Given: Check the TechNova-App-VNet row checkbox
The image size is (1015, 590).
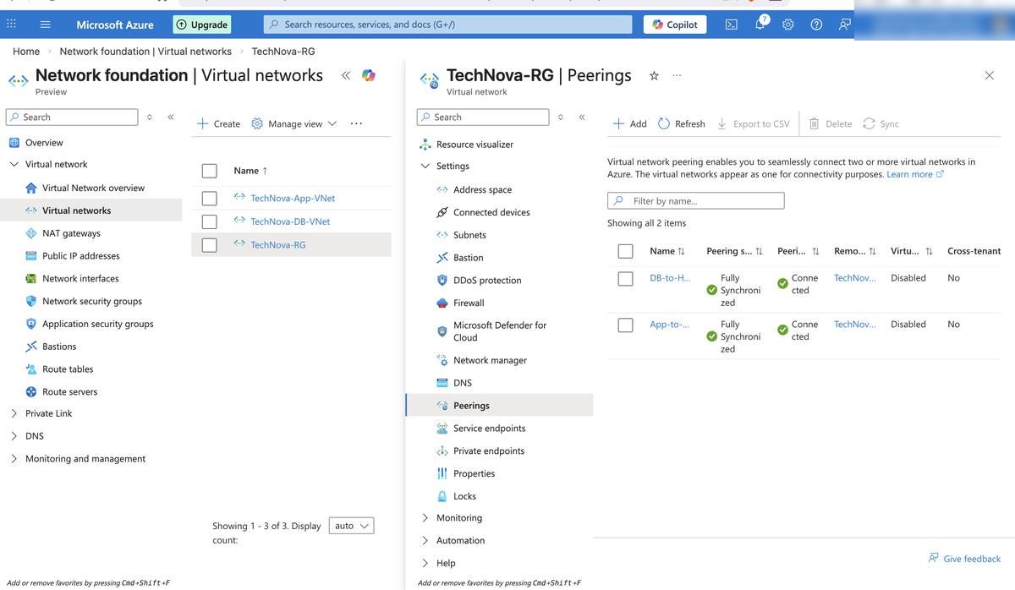Looking at the screenshot, I should point(210,199).
